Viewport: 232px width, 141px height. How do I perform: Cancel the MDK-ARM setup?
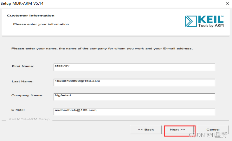coord(213,130)
